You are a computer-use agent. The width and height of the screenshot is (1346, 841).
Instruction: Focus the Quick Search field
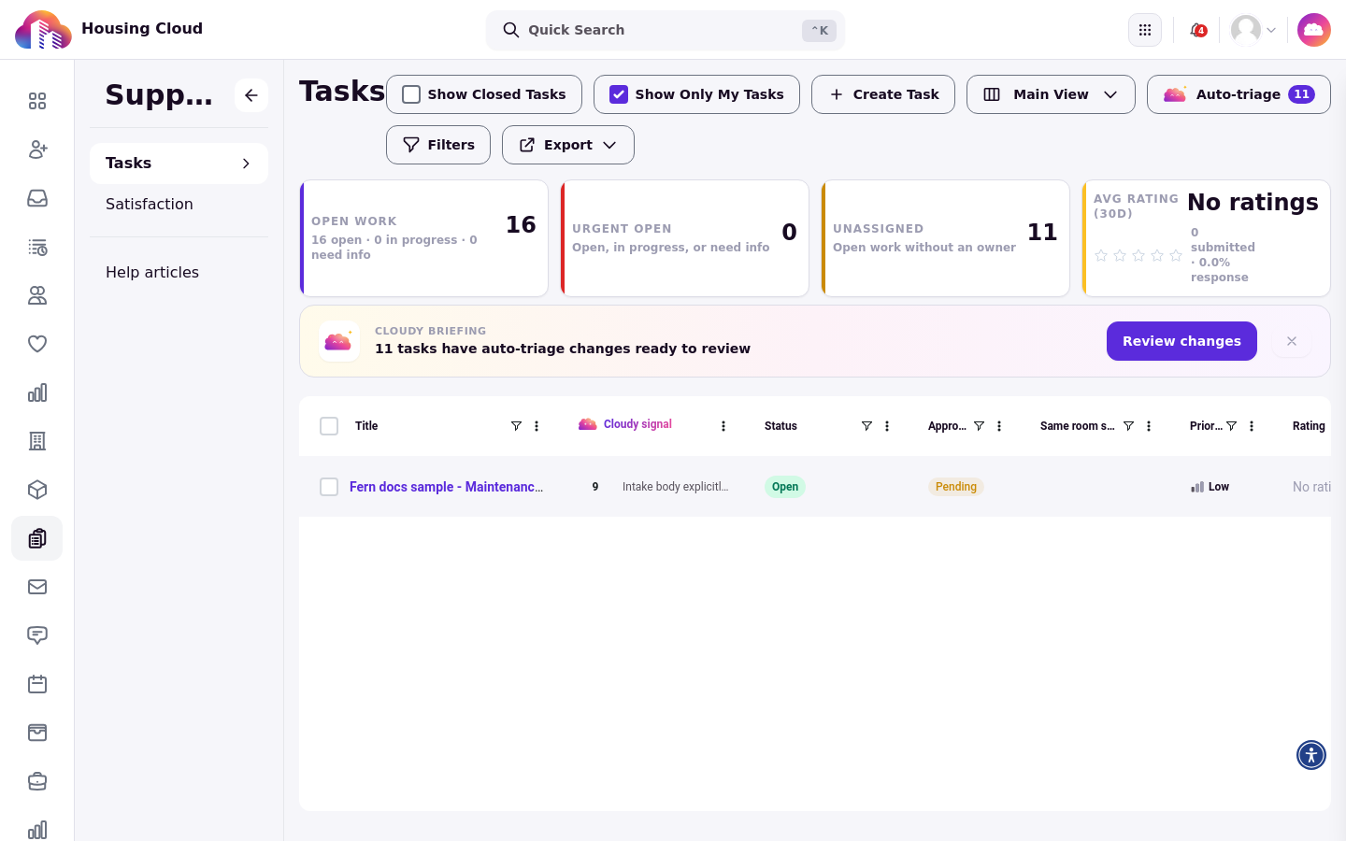coord(666,30)
